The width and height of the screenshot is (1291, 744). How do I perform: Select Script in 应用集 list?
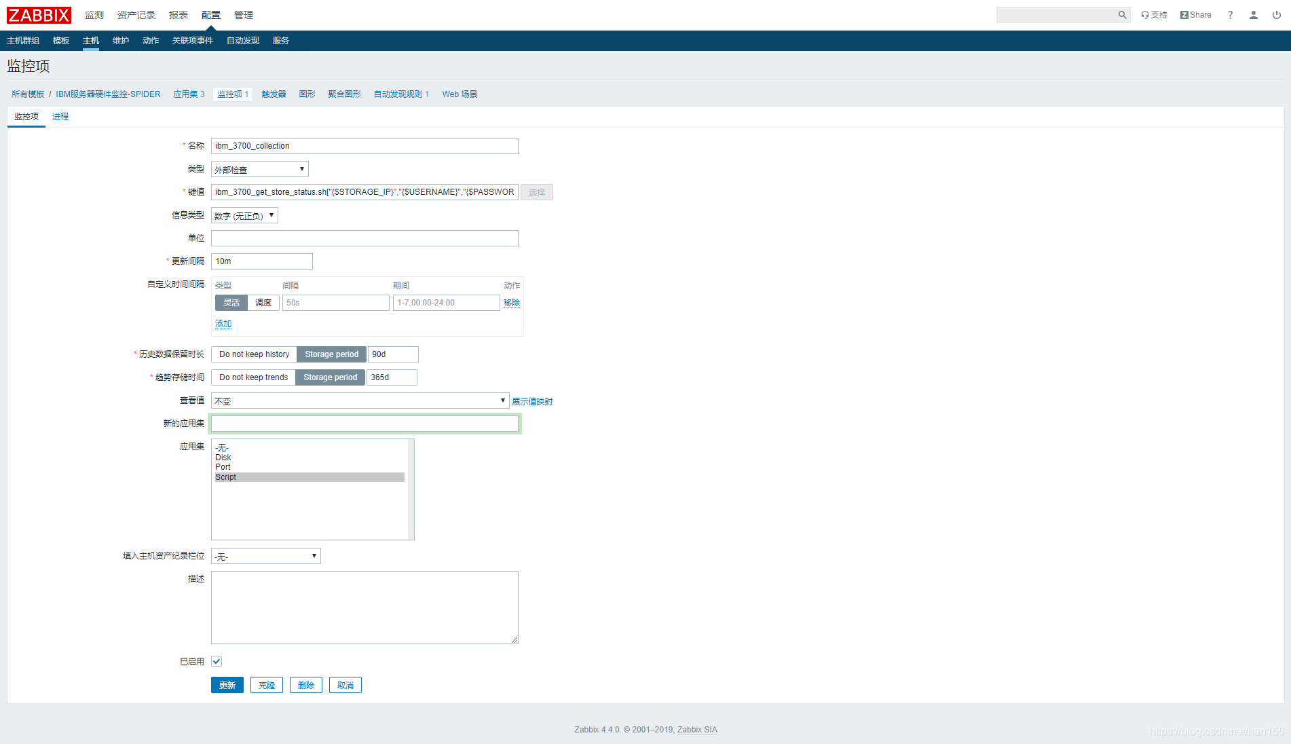tap(310, 477)
